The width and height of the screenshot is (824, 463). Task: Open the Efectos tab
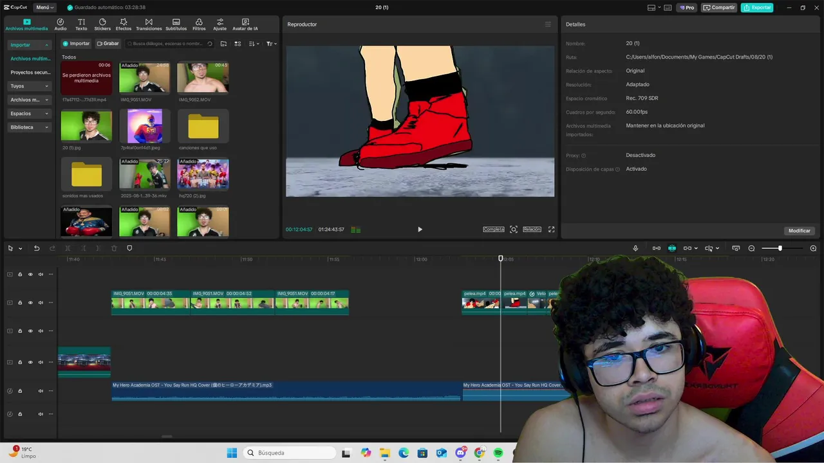124,24
